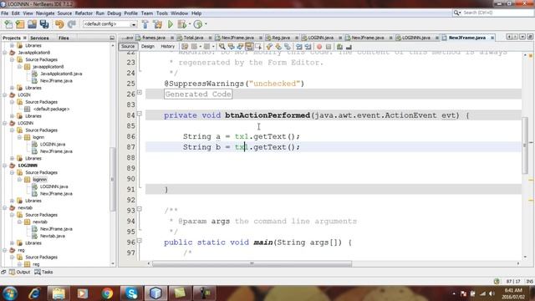
Task: Click the Redo arrow icon
Action: pyautogui.click(x=71, y=24)
